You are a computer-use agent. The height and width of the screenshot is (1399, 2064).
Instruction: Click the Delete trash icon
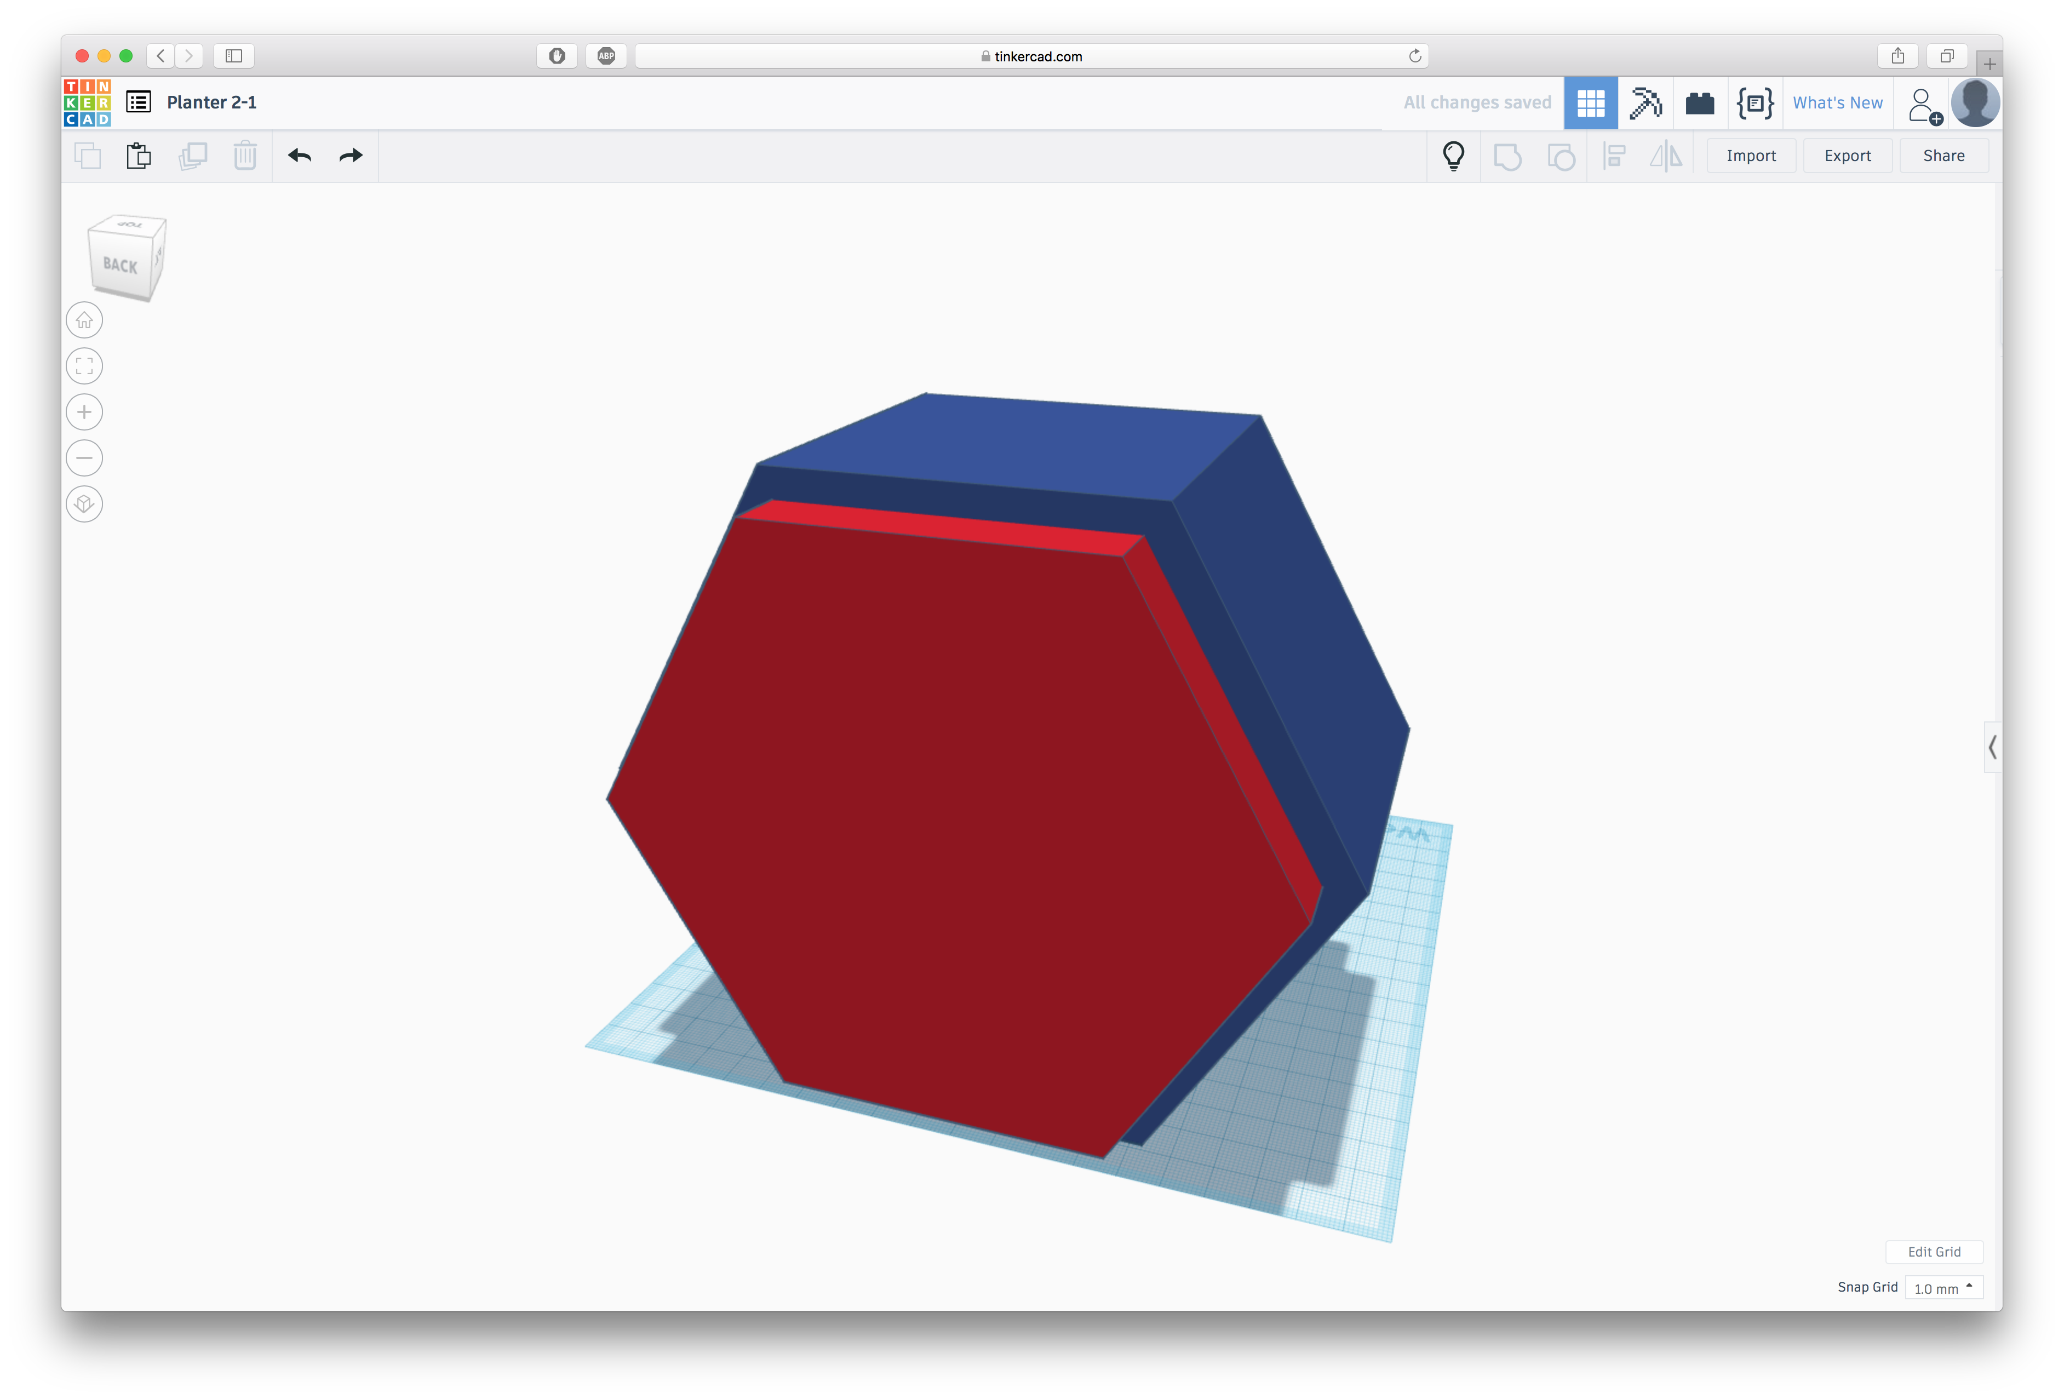245,156
